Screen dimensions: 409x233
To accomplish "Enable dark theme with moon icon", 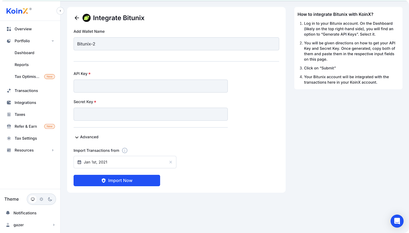I will point(50,199).
